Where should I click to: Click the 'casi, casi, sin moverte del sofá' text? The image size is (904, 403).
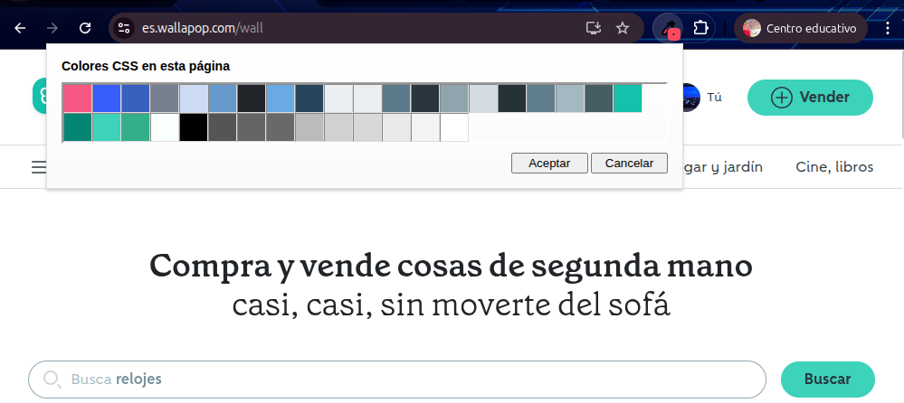coord(451,305)
